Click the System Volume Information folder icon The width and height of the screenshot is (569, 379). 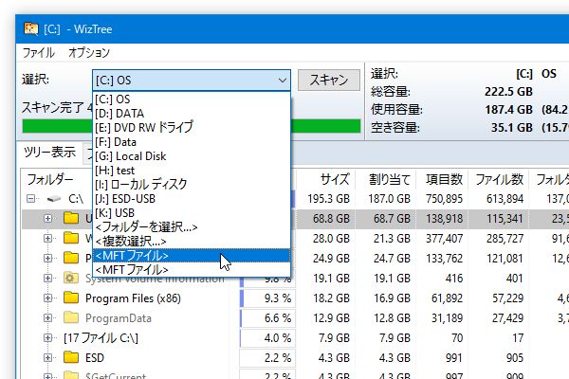pos(71,279)
